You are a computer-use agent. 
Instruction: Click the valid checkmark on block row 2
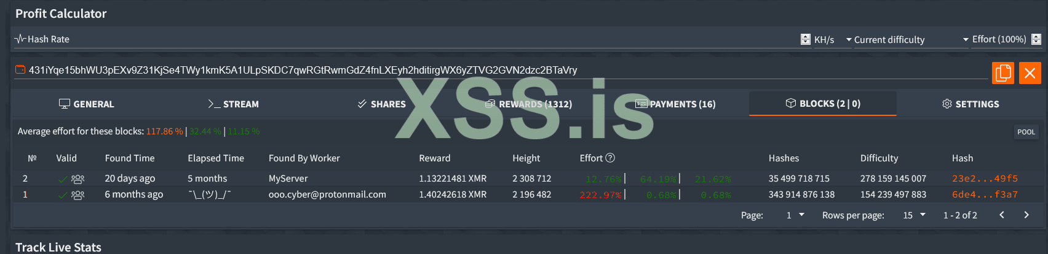(63, 179)
